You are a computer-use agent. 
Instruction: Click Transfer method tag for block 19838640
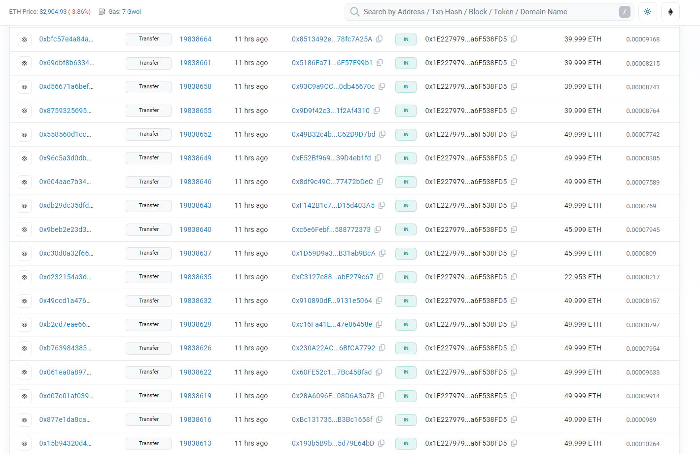click(x=148, y=229)
